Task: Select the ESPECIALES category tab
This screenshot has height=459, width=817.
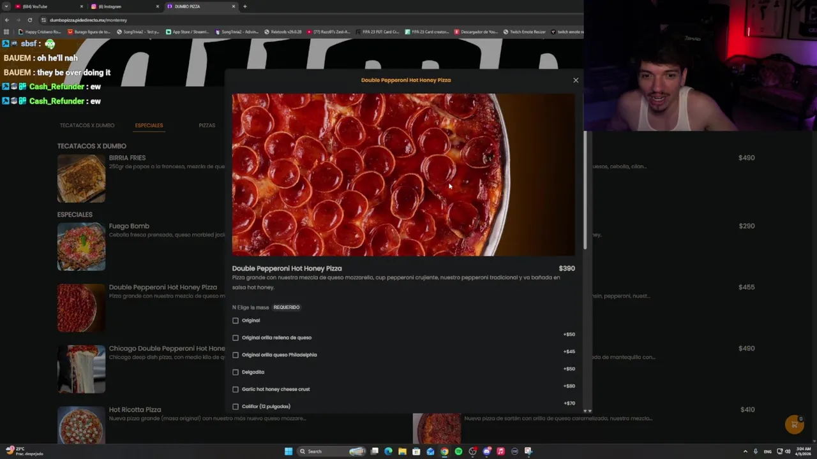Action: [x=149, y=126]
